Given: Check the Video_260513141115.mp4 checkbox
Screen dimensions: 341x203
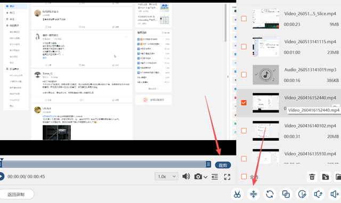Looking at the screenshot, I should [244, 46].
